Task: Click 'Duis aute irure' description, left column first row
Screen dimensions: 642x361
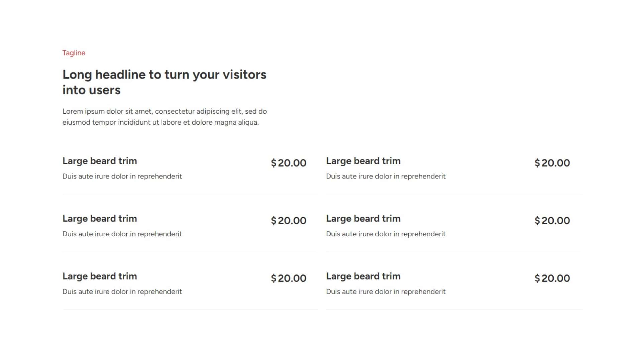Action: pyautogui.click(x=122, y=176)
